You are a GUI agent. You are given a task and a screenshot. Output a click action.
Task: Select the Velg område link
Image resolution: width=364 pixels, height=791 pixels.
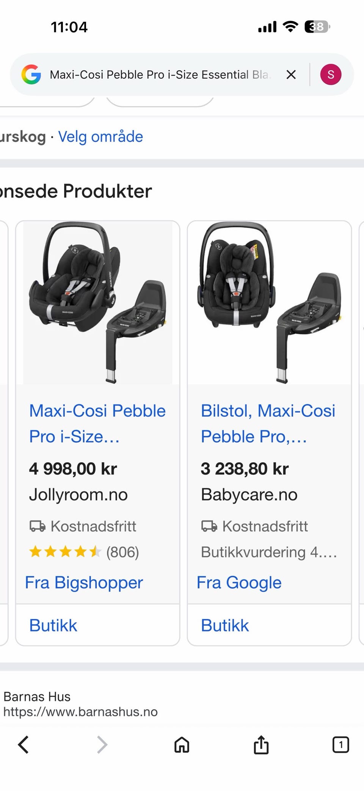coord(100,137)
